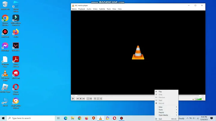Viewport: 216px width, 121px height.
Task: Open Task View on the taskbar
Action: pyautogui.click(x=58, y=118)
